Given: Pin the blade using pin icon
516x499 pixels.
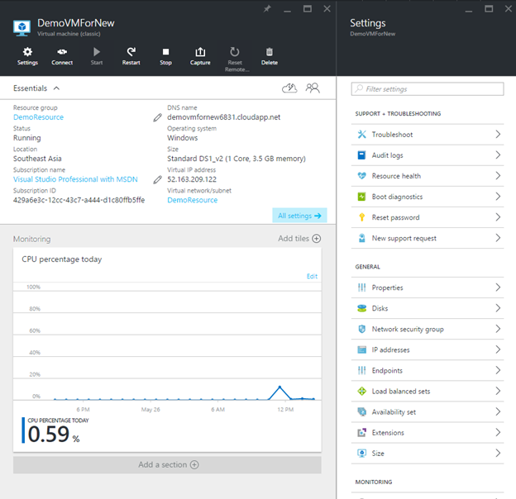Looking at the screenshot, I should pos(266,8).
